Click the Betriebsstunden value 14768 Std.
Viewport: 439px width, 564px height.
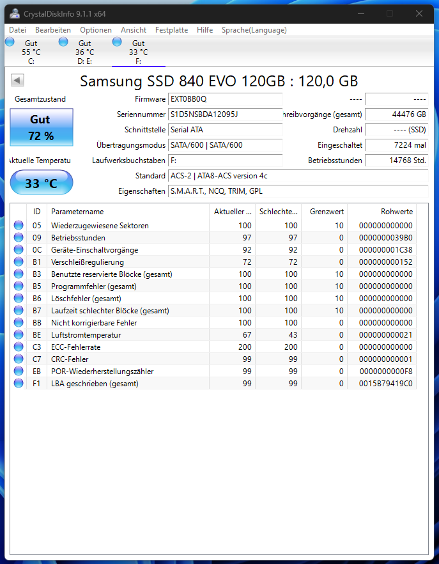(397, 161)
